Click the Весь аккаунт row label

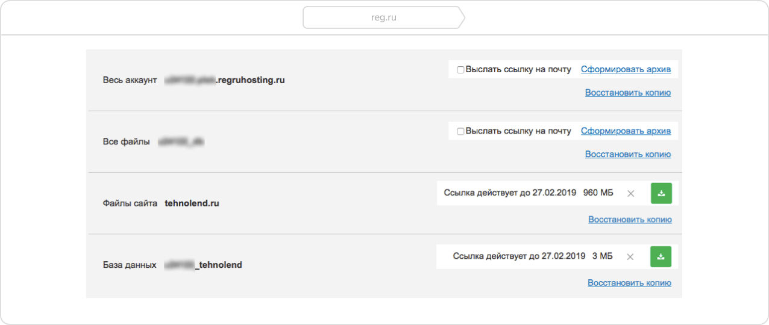click(x=130, y=80)
